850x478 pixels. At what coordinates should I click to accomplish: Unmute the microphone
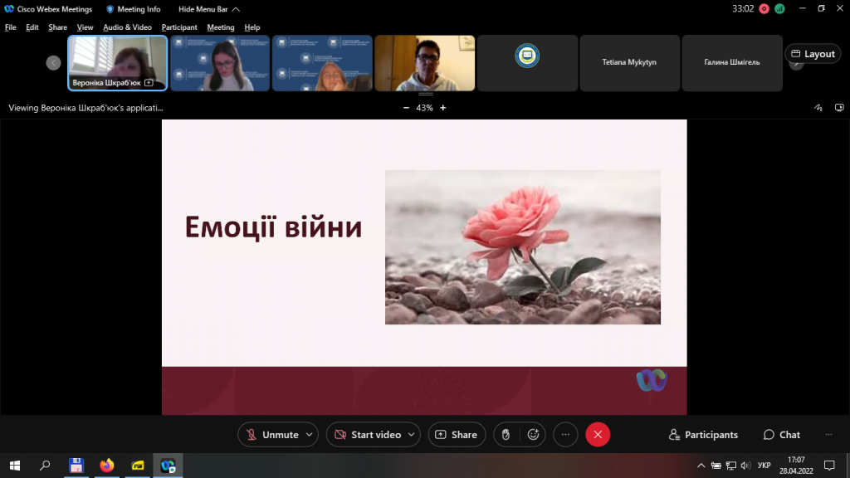(x=271, y=434)
